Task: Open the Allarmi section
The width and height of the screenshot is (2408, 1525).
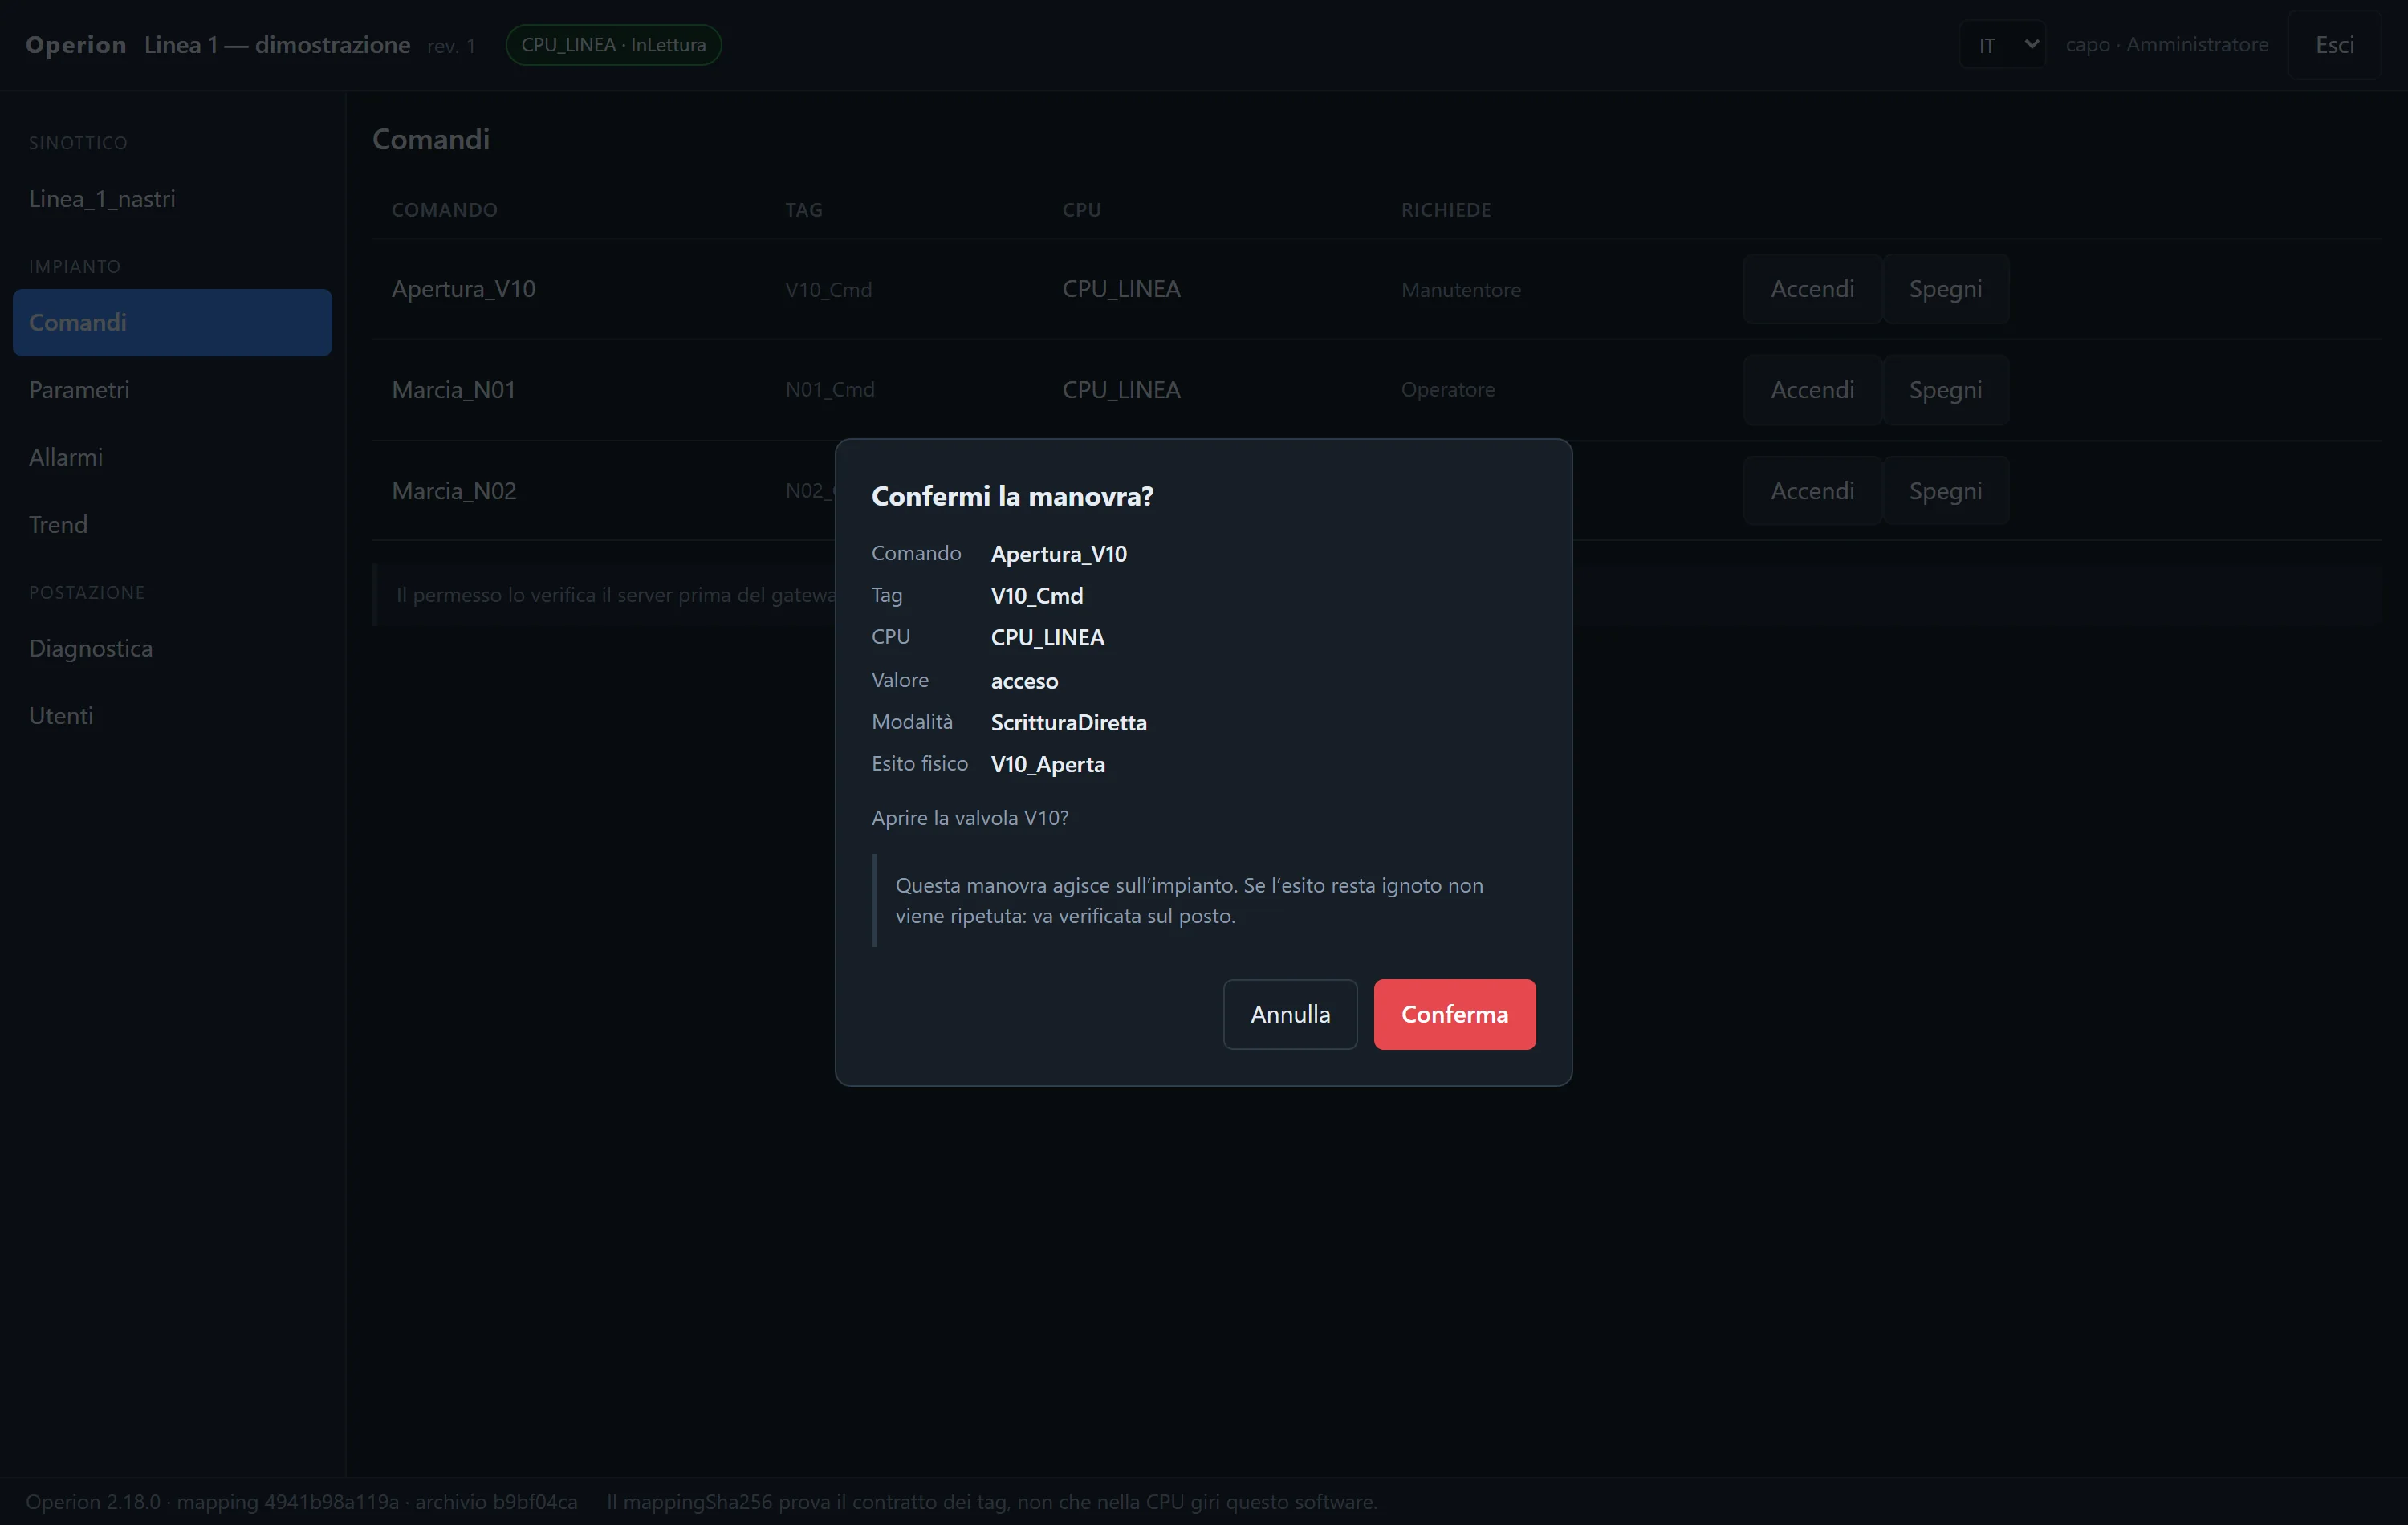Action: [x=172, y=457]
